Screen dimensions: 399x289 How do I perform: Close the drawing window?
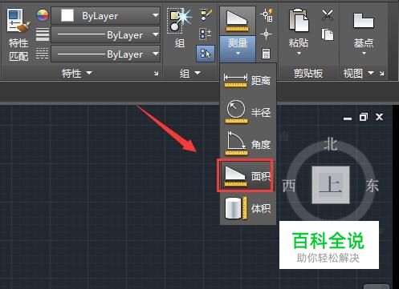tap(380, 117)
